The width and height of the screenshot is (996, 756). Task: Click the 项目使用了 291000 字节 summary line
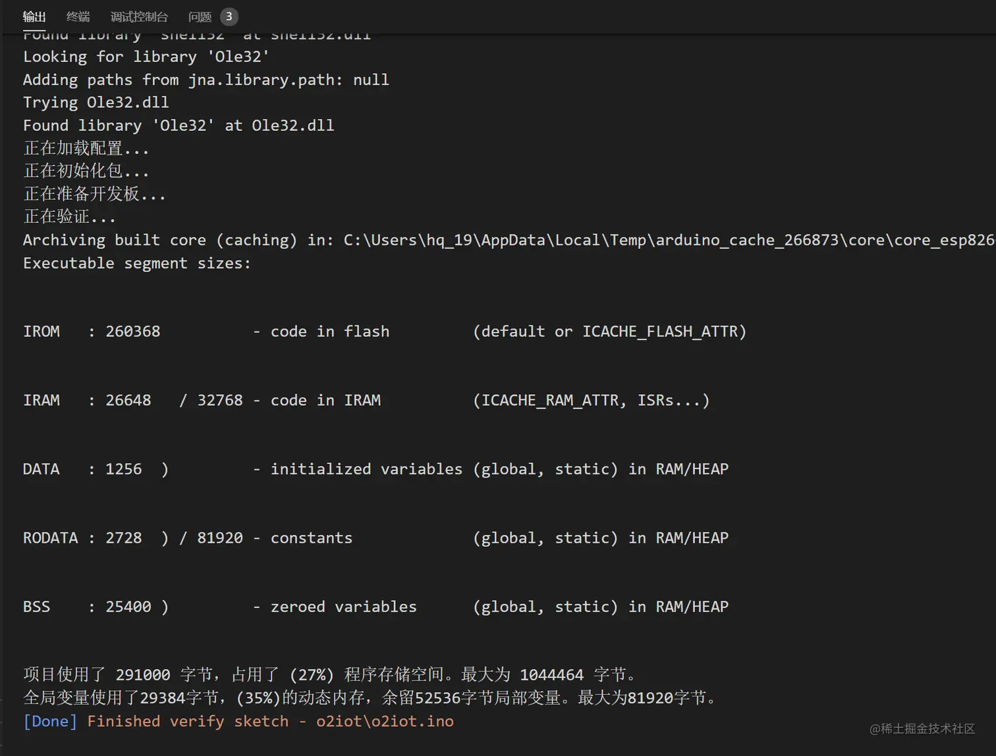[x=330, y=675]
